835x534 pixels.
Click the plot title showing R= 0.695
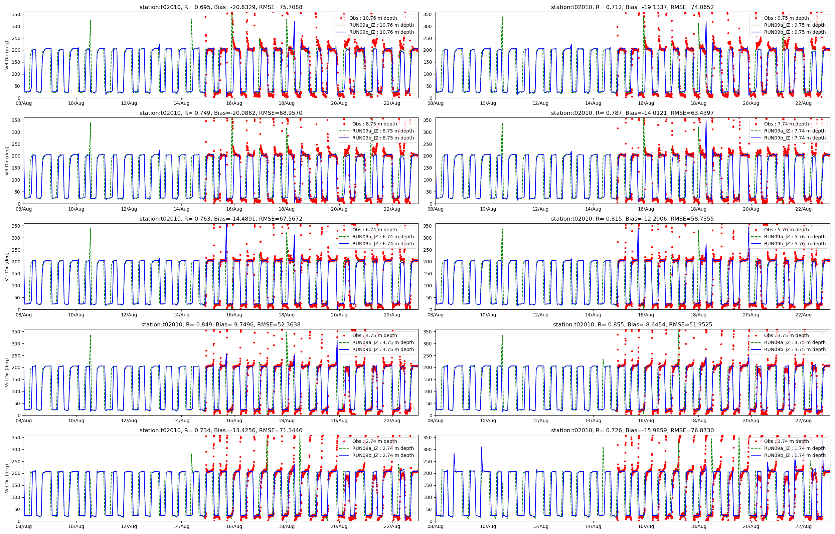221,7
